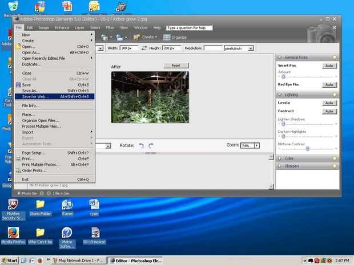The image size is (354, 265).
Task: Click the Organize grid icon in toolbar
Action: 167,38
